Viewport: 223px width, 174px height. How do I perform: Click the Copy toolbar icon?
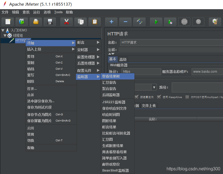coord(81,22)
